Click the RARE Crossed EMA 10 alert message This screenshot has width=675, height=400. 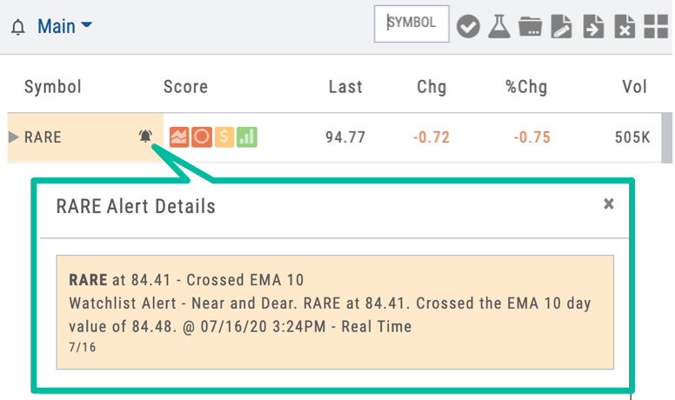335,312
